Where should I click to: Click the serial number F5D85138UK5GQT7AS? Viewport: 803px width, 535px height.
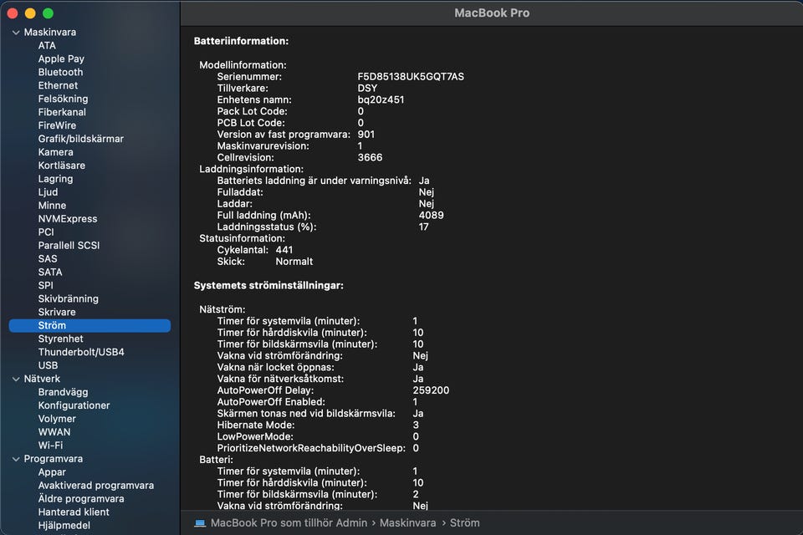tap(411, 77)
